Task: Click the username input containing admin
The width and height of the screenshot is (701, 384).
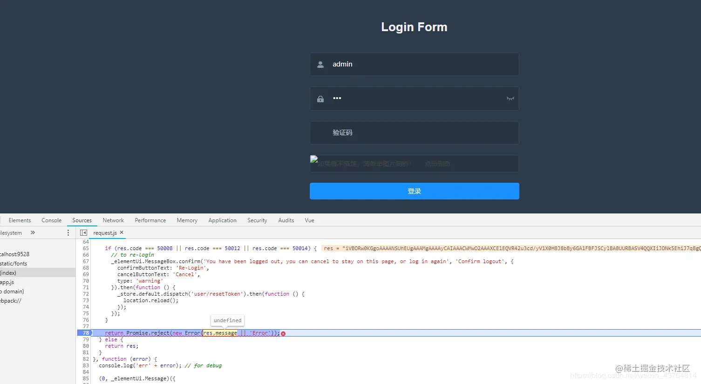Action: click(x=415, y=64)
